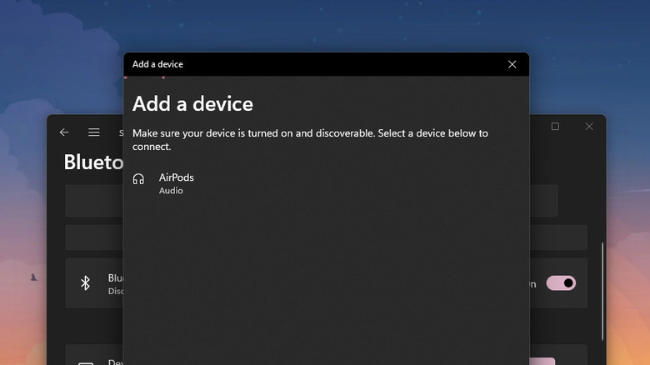Click the 'Add a device' title bar text
650x365 pixels.
pyautogui.click(x=157, y=64)
